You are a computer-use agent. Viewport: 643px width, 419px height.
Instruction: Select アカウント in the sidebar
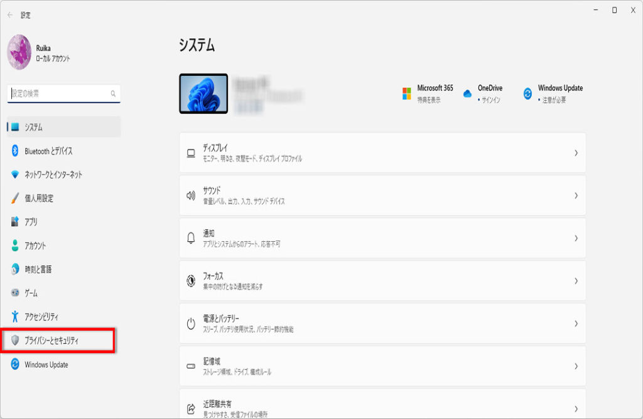35,246
